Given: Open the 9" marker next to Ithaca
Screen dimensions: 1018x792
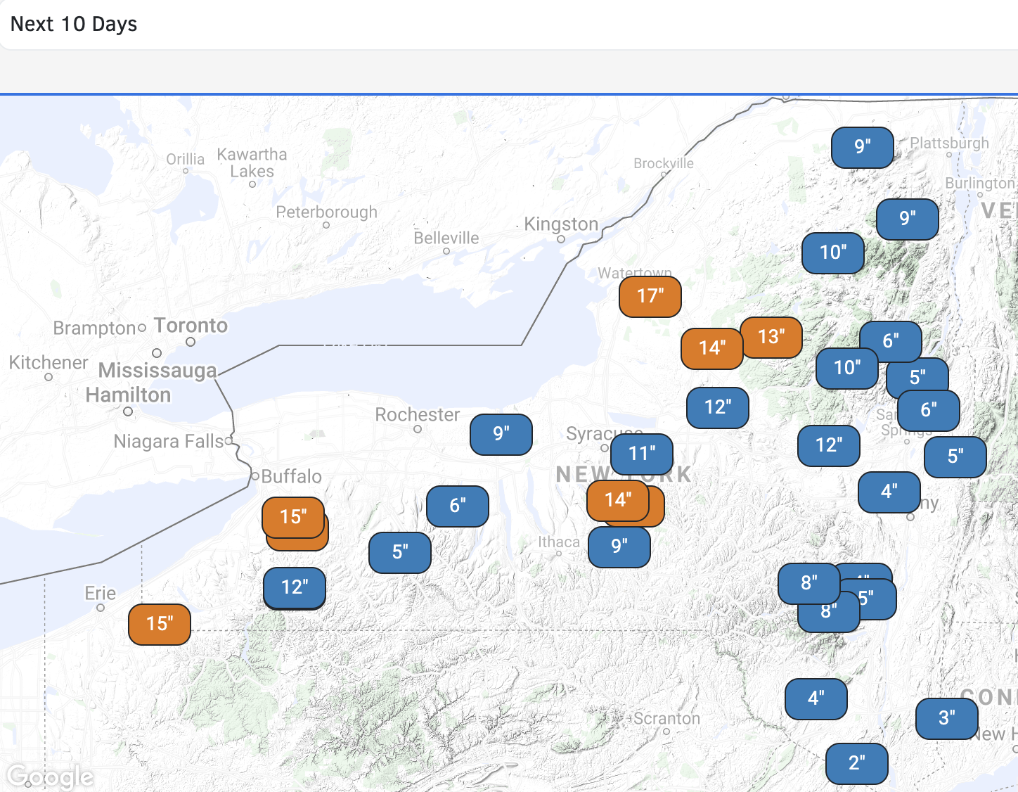Looking at the screenshot, I should (x=619, y=547).
